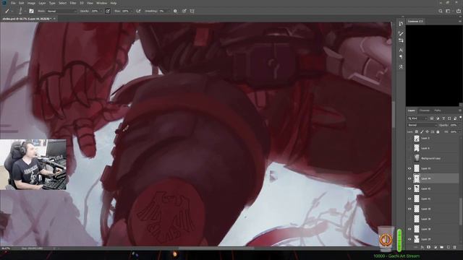Screen dimensions: 463x260
Task: Select the Background copy layer thumbnail
Action: [417, 158]
